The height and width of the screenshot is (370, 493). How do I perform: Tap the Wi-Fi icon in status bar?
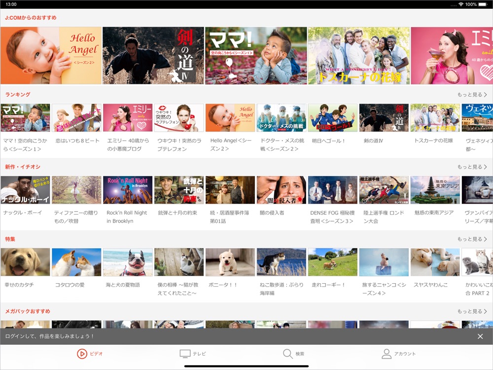461,4
